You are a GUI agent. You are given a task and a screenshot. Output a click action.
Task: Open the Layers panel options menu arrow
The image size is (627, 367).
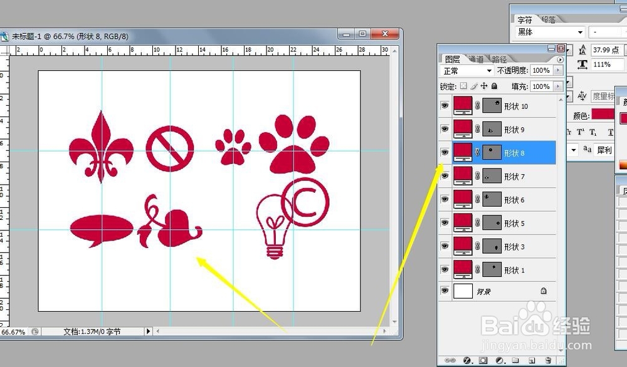pos(560,59)
